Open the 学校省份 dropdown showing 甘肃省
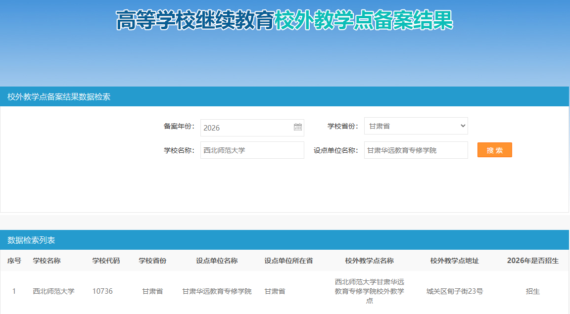The image size is (570, 314). pos(416,126)
